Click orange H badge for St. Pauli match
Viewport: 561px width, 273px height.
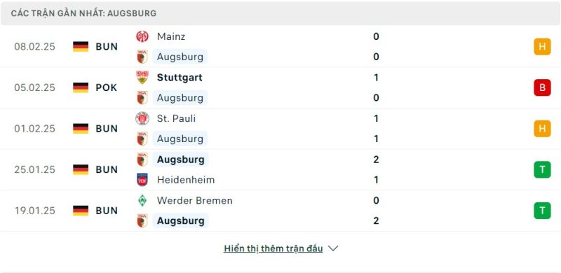pos(542,129)
